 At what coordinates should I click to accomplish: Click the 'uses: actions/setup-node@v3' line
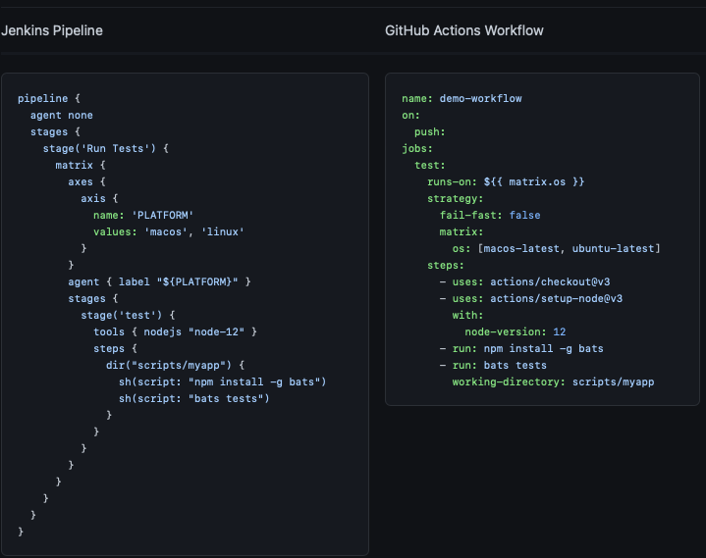point(531,298)
